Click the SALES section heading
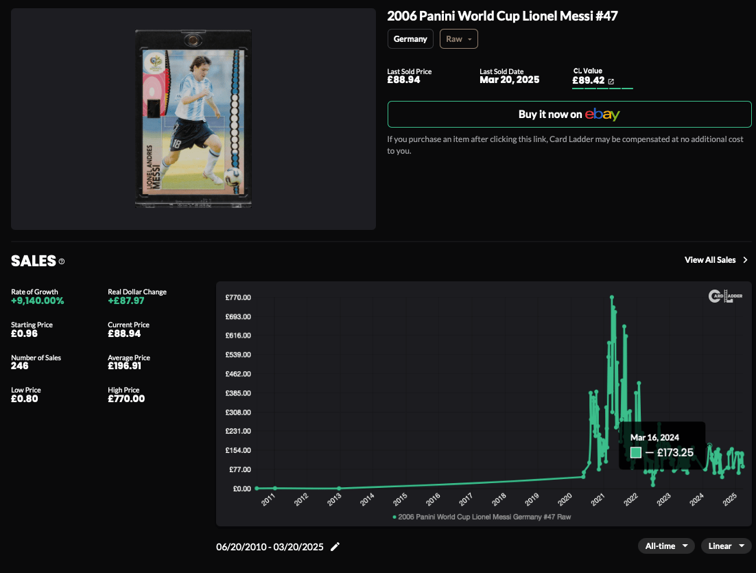756x573 pixels. coord(34,261)
